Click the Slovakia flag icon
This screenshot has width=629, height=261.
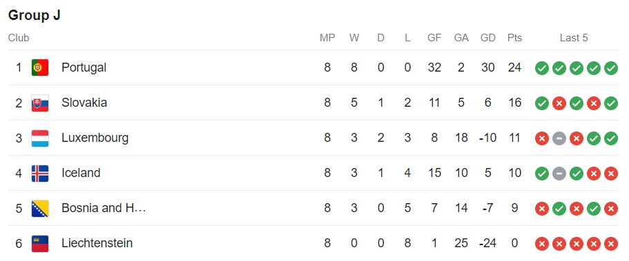pyautogui.click(x=40, y=103)
